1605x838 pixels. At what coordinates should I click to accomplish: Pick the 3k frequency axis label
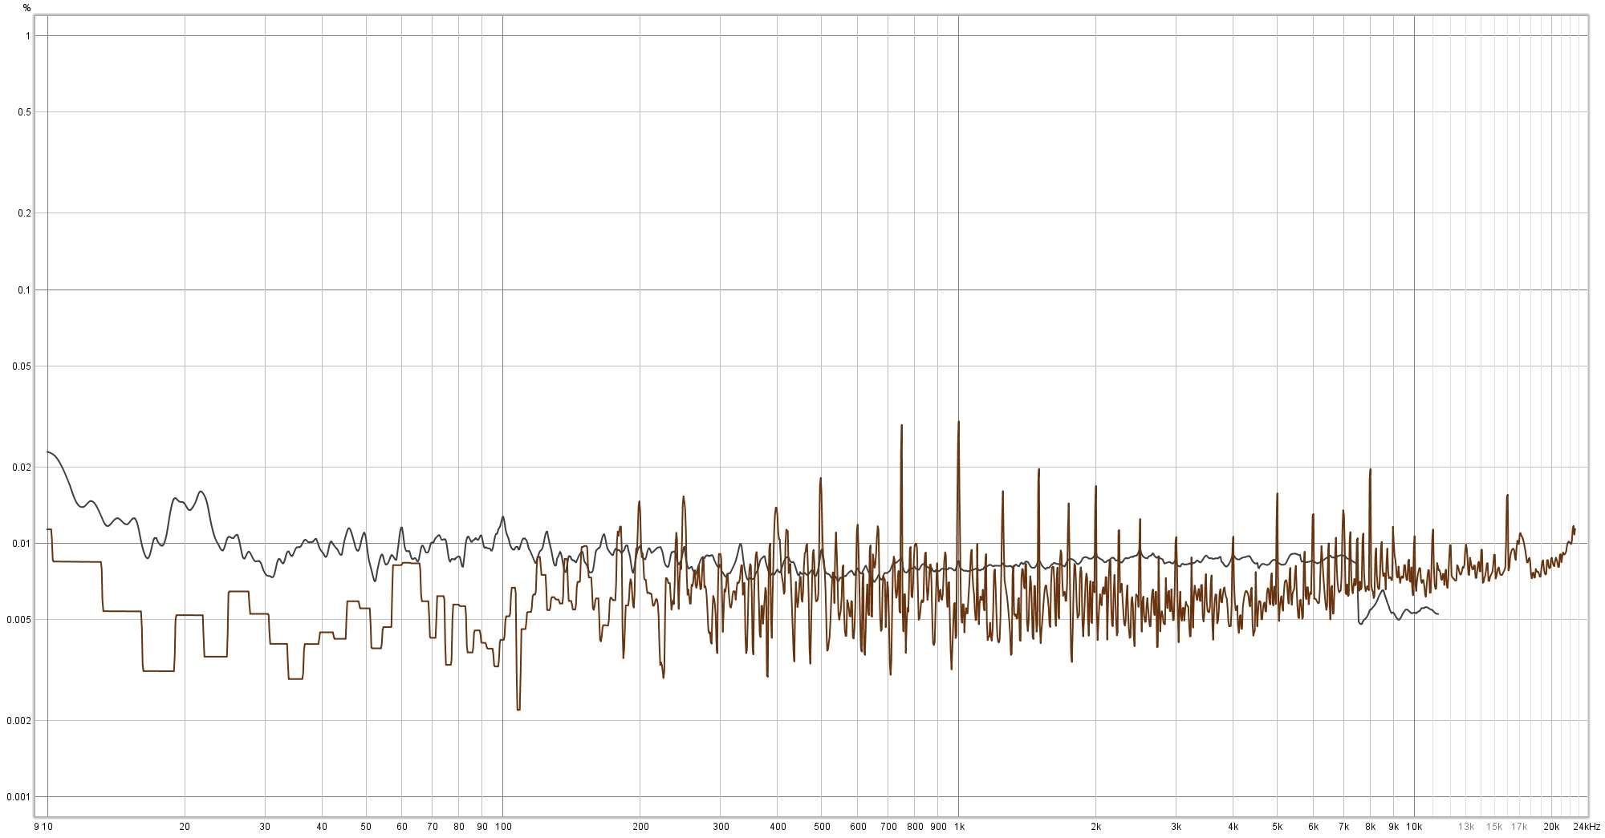(x=1176, y=827)
